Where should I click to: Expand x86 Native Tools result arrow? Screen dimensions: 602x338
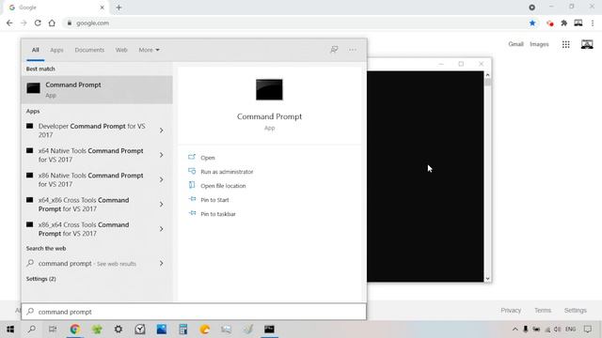161,179
